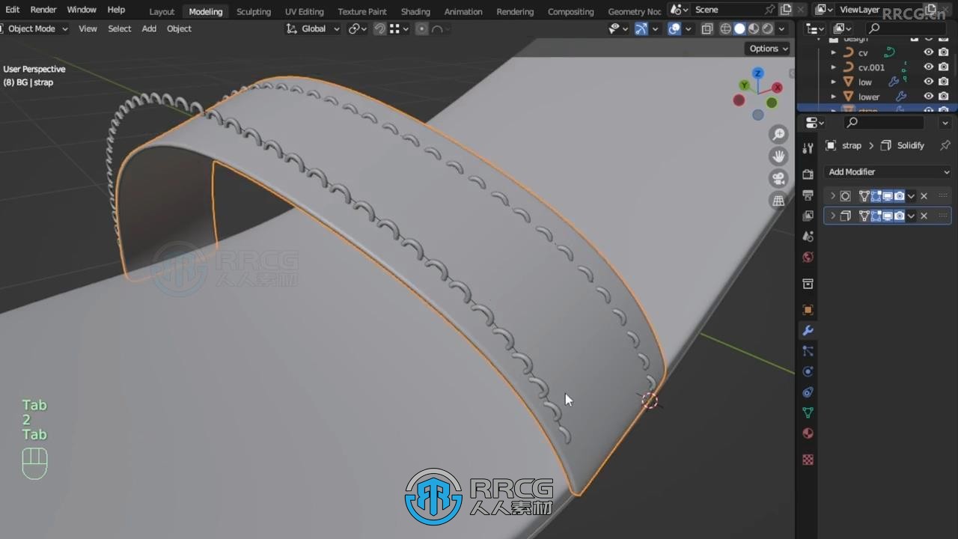Toggle show overlays button
The width and height of the screenshot is (958, 539).
(674, 28)
